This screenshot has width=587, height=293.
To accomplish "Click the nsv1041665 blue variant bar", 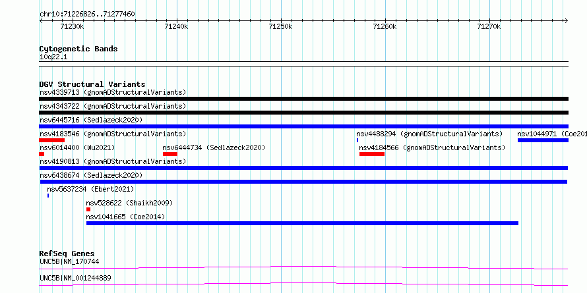I will click(x=303, y=223).
